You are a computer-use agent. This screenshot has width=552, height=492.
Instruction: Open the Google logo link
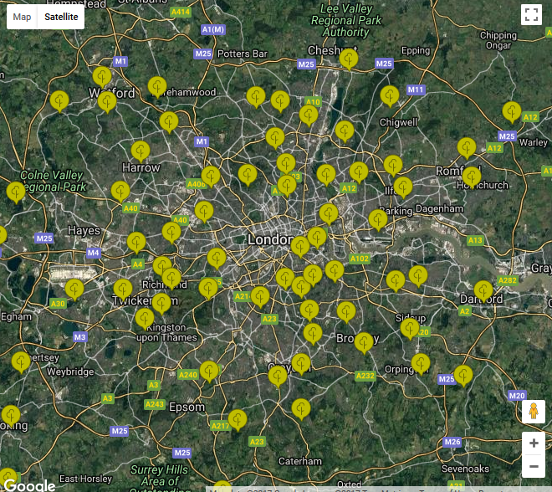(x=29, y=485)
